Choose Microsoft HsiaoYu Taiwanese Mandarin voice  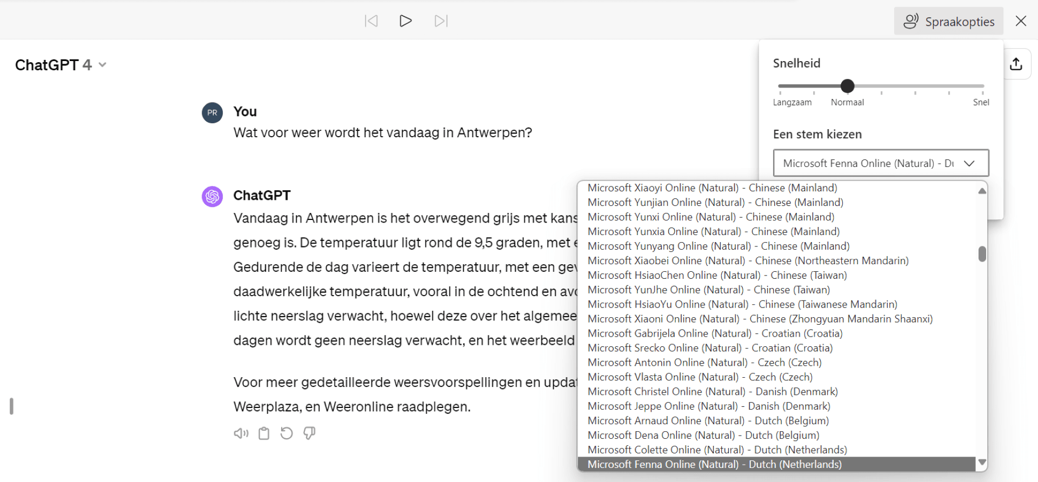coord(777,305)
